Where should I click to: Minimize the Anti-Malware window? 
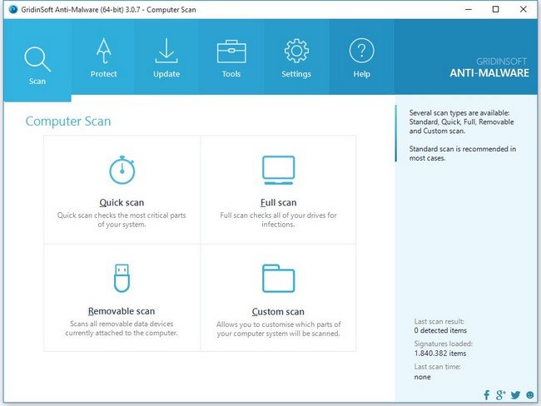[469, 9]
